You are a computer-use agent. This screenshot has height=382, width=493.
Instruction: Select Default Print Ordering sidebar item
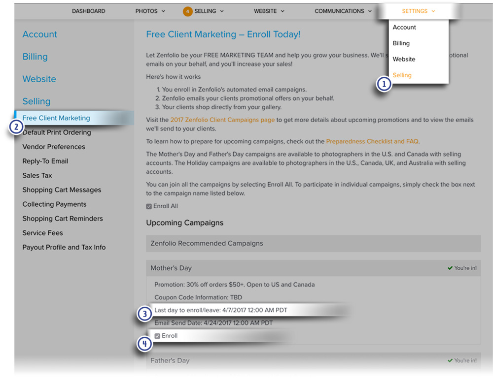coord(57,132)
